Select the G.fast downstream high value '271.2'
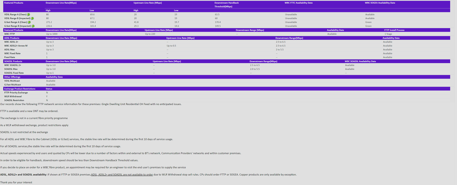The height and width of the screenshot is (185, 457). pyautogui.click(x=49, y=22)
